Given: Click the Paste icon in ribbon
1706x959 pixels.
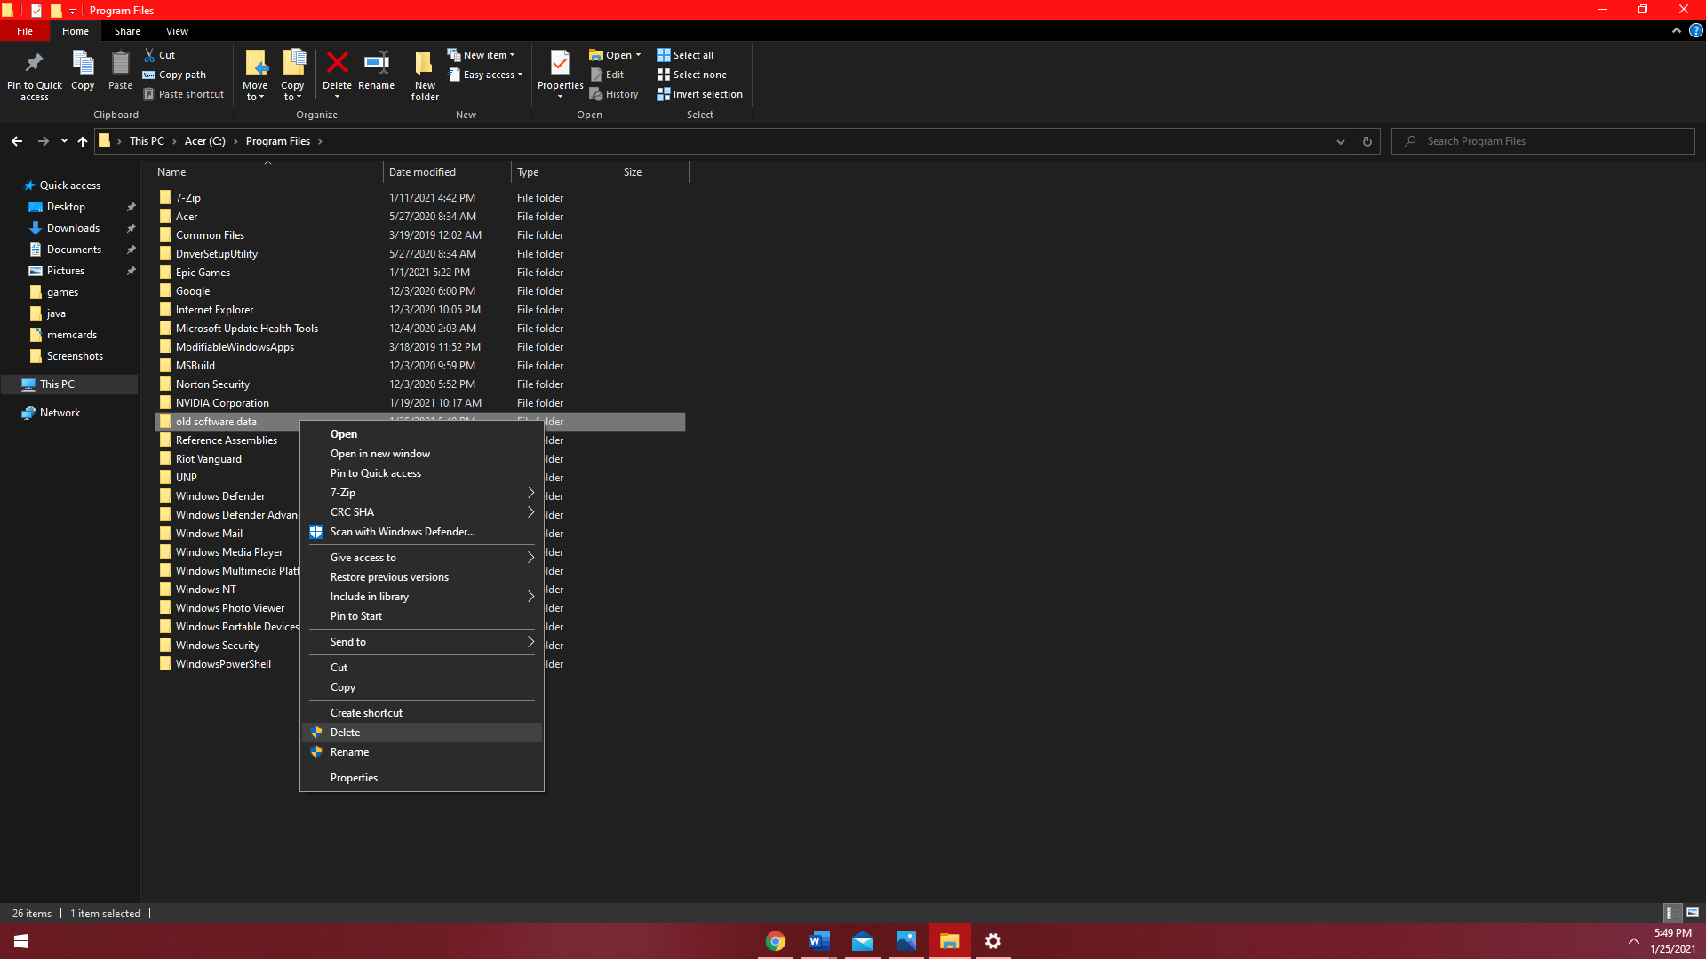Looking at the screenshot, I should point(120,70).
